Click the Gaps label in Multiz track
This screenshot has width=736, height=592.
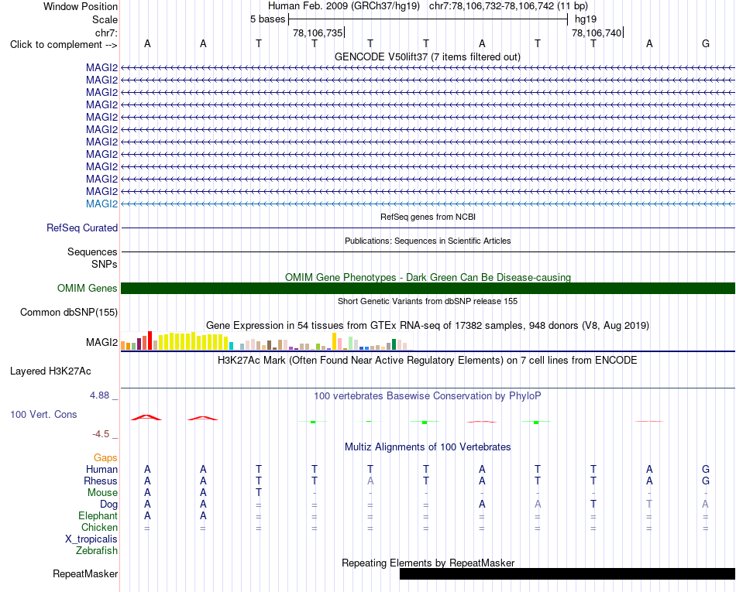(105, 457)
